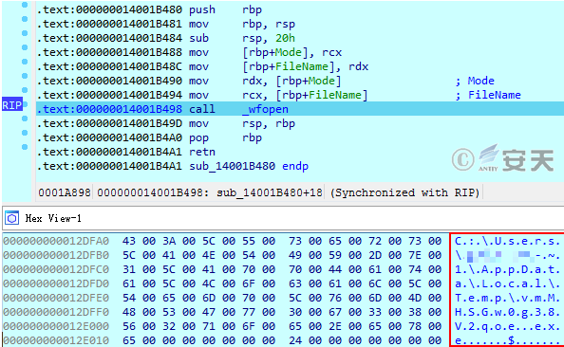Click the ASCII text C.:.\.U.s.e.r.s.
564x347 pixels.
click(x=507, y=241)
